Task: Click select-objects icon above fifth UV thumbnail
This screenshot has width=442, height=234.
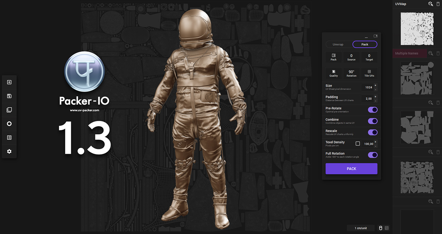Action: [x=431, y=201]
